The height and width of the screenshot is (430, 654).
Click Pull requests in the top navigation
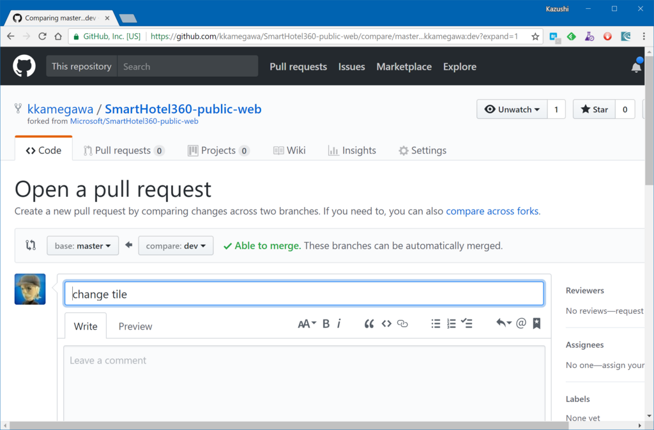click(298, 66)
